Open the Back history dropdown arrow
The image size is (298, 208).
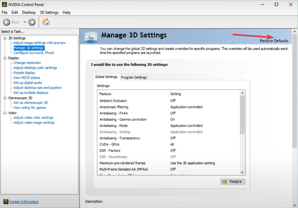[25, 22]
